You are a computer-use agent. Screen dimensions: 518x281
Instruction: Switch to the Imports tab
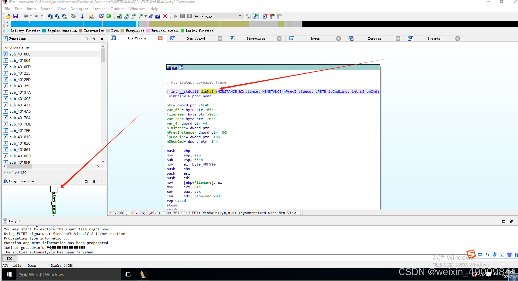374,38
